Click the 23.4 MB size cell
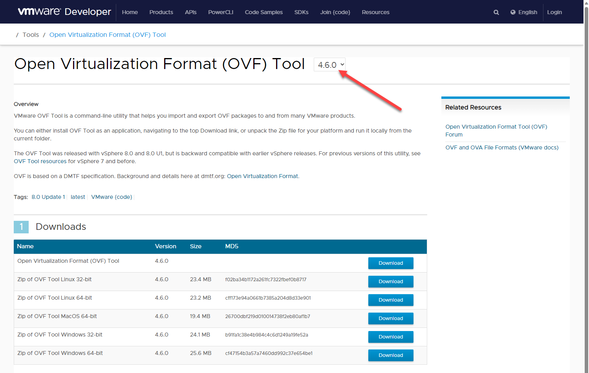 pos(201,279)
